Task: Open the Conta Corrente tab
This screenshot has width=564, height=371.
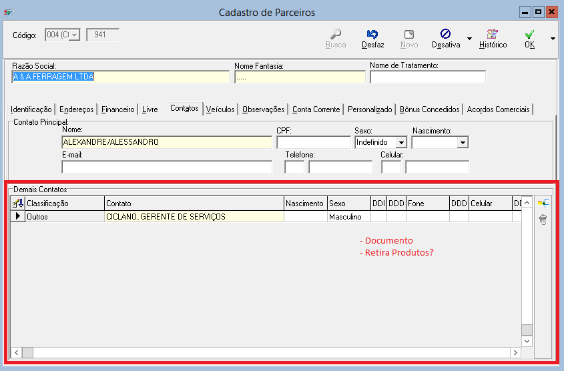Action: [x=316, y=109]
